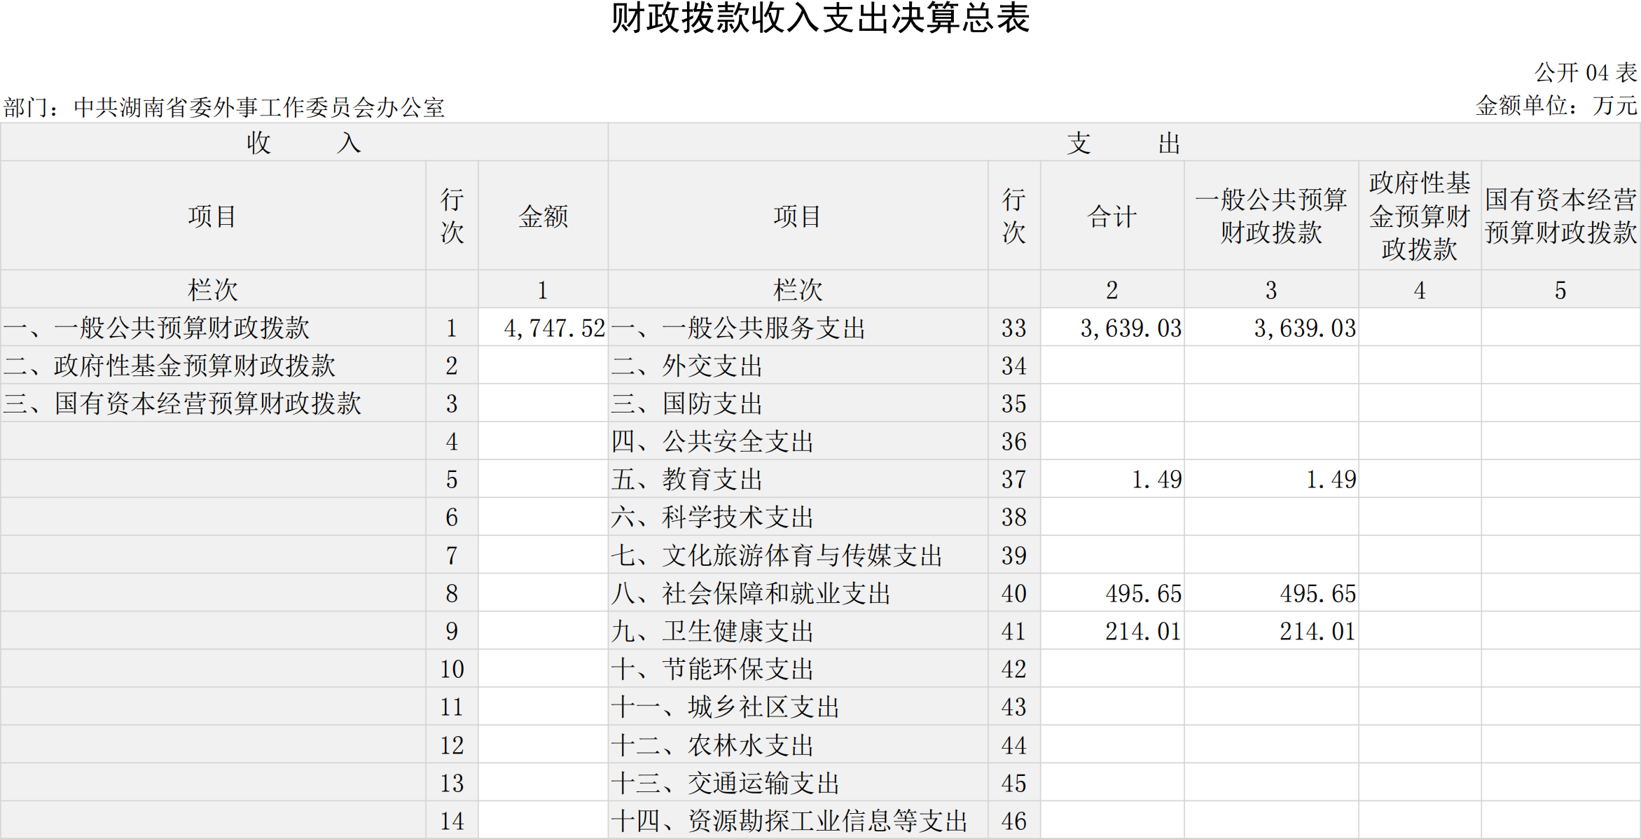Select the cell 四、公共安全支出
The height and width of the screenshot is (839, 1641).
[798, 441]
